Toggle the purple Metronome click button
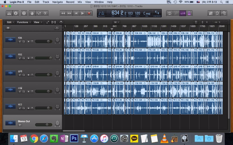 coord(189,14)
